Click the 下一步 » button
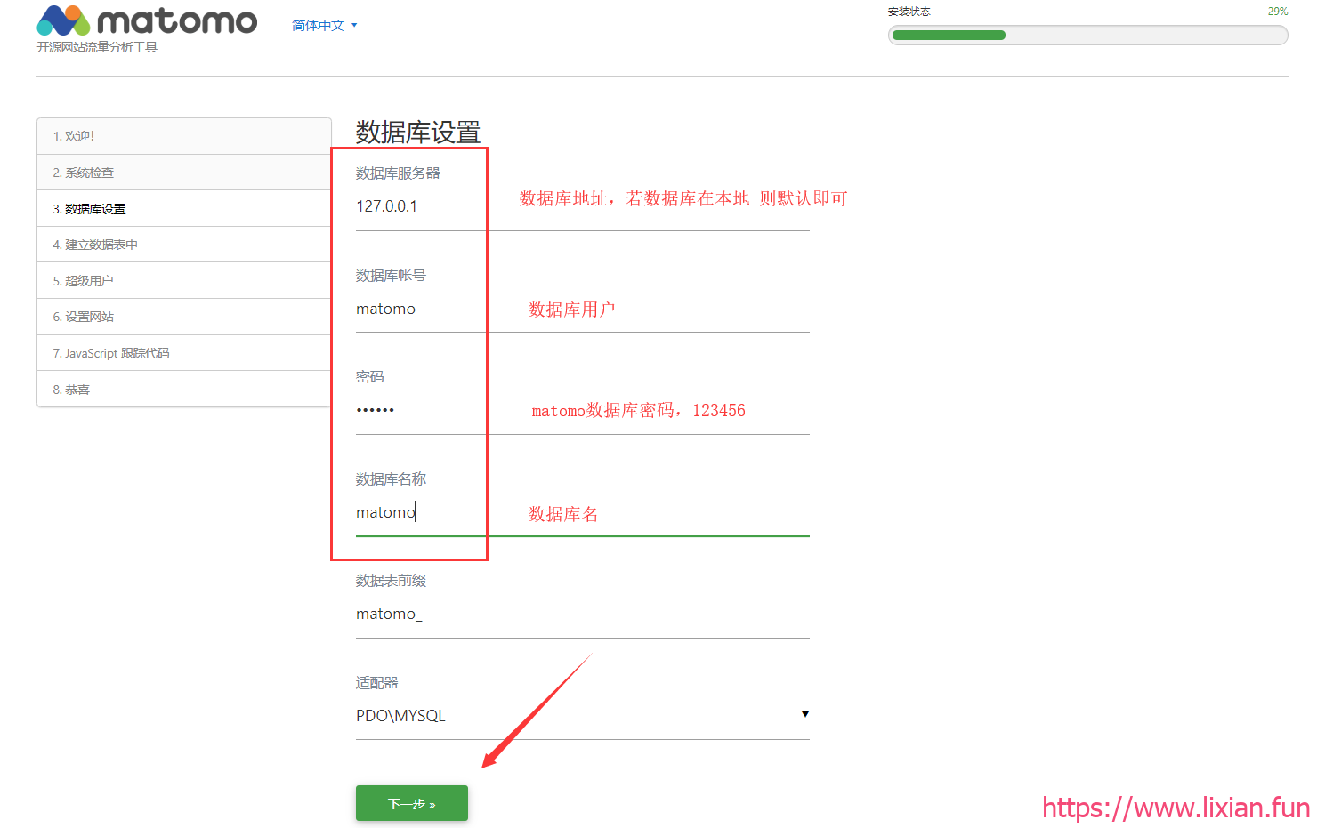The height and width of the screenshot is (828, 1317). [412, 803]
